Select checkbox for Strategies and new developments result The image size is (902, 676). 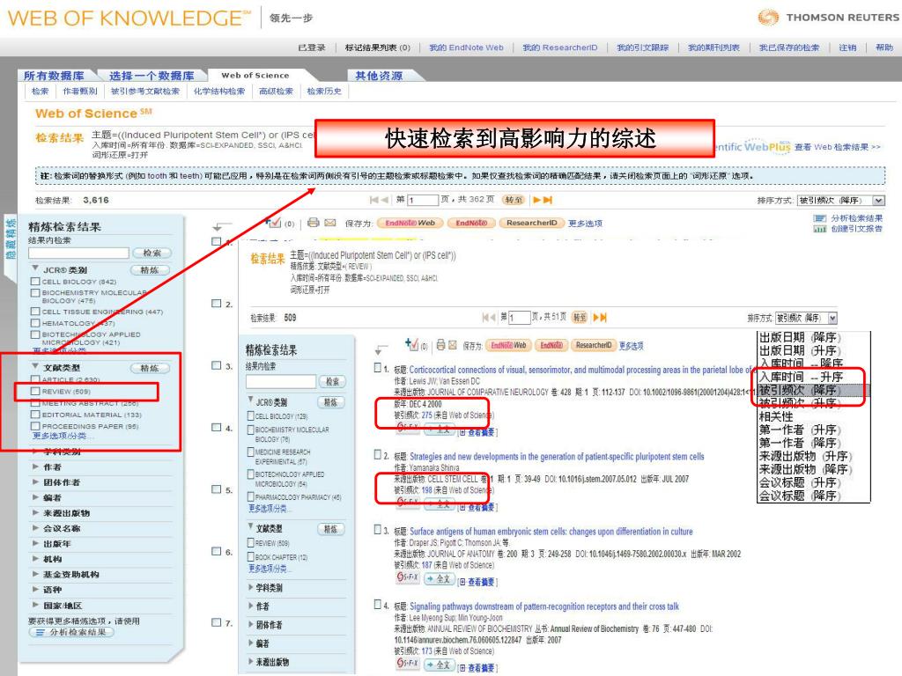click(x=377, y=455)
